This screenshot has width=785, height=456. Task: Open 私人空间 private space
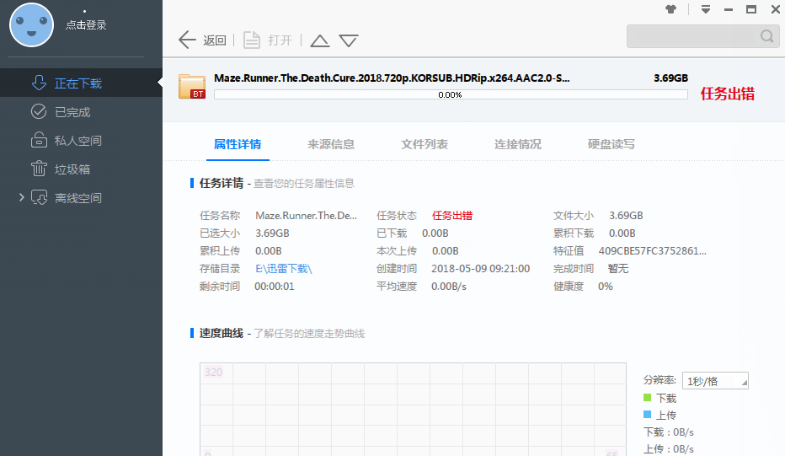[77, 141]
